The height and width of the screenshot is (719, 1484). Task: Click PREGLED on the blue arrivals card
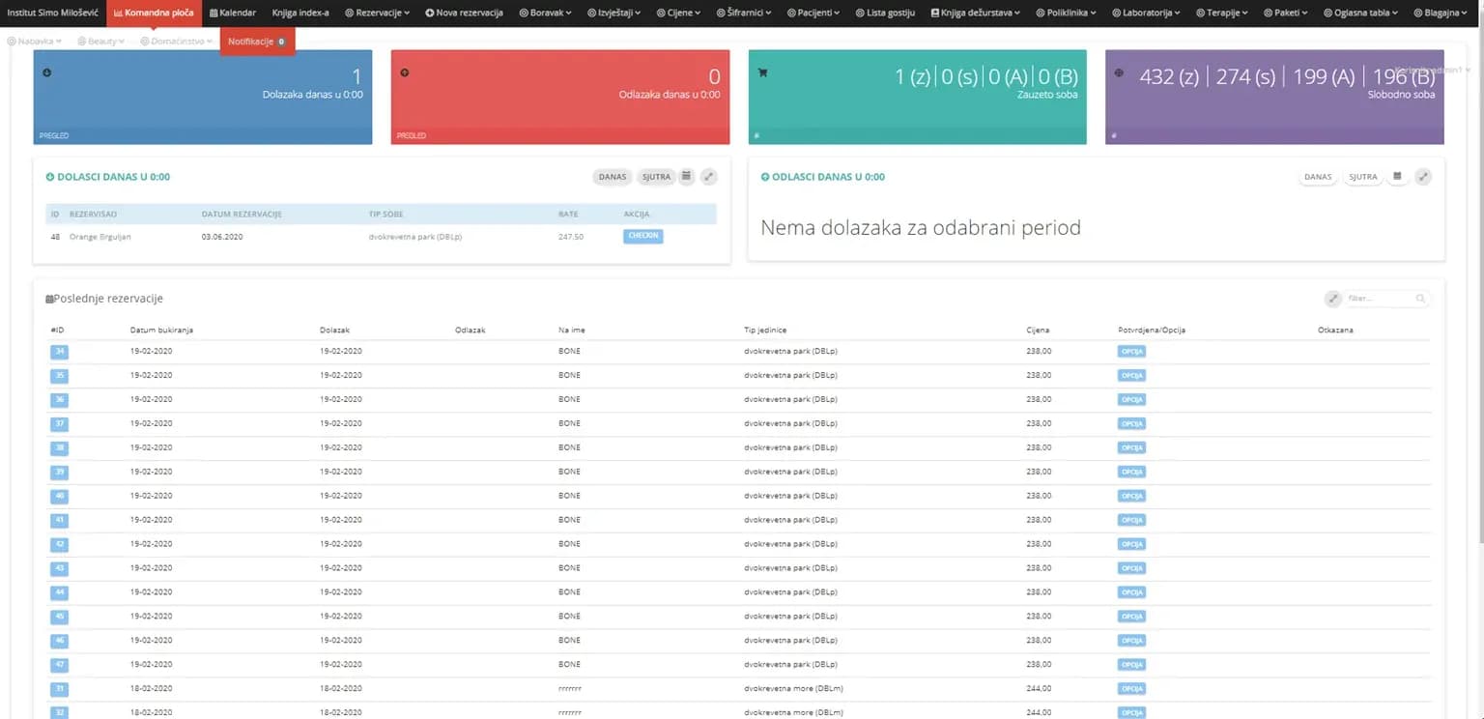coord(54,136)
